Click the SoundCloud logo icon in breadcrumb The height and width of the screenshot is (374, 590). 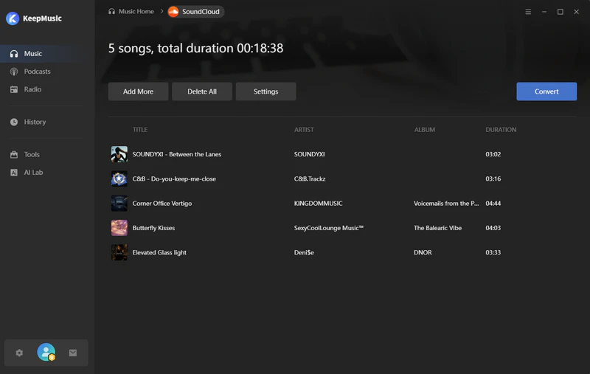(x=173, y=12)
